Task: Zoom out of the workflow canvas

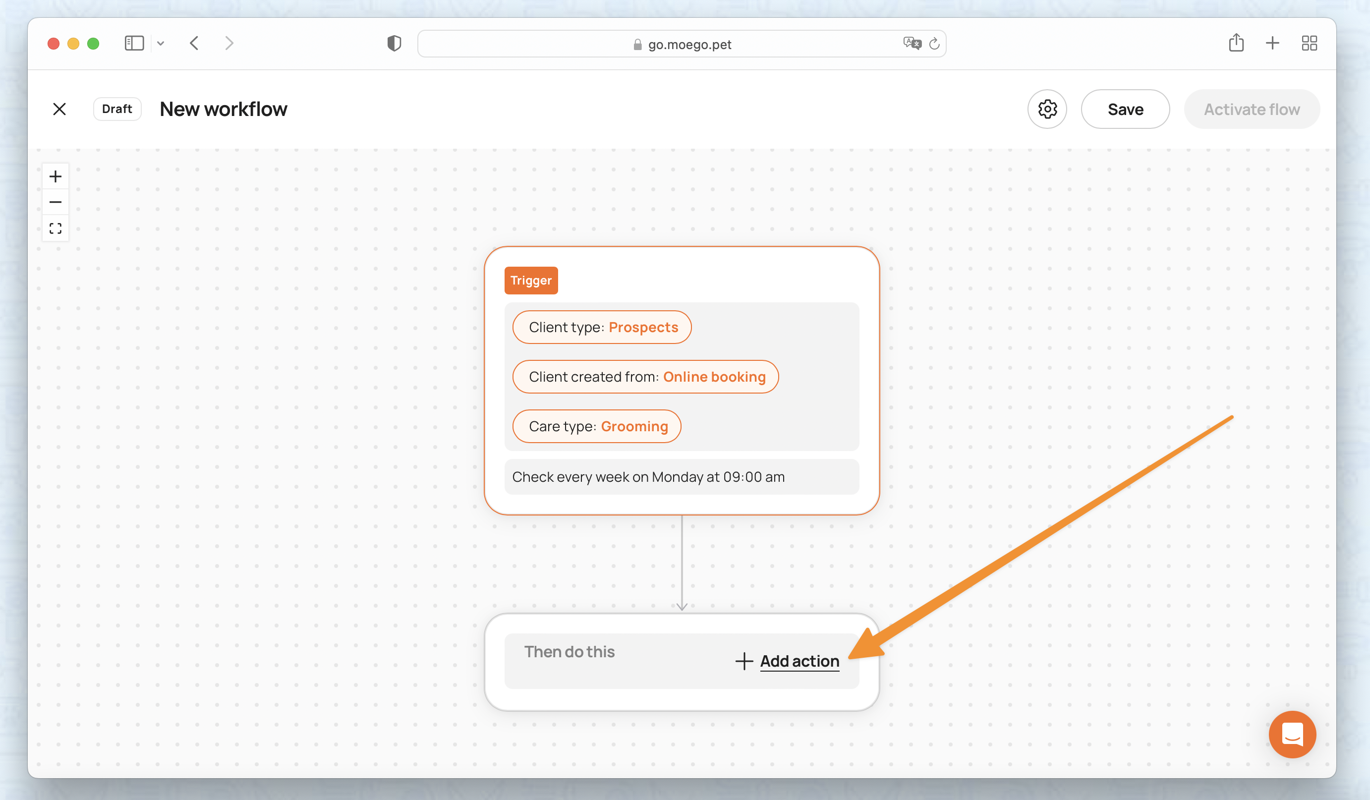Action: point(56,202)
